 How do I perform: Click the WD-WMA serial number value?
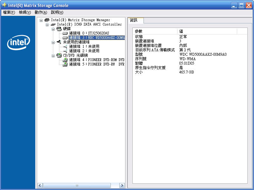click(187, 59)
